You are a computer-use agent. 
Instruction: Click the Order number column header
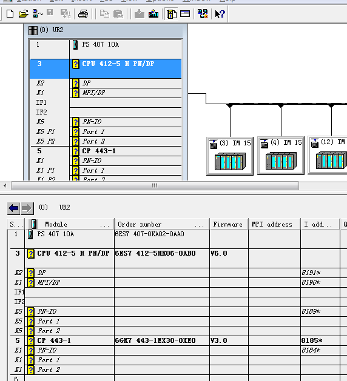pyautogui.click(x=162, y=224)
